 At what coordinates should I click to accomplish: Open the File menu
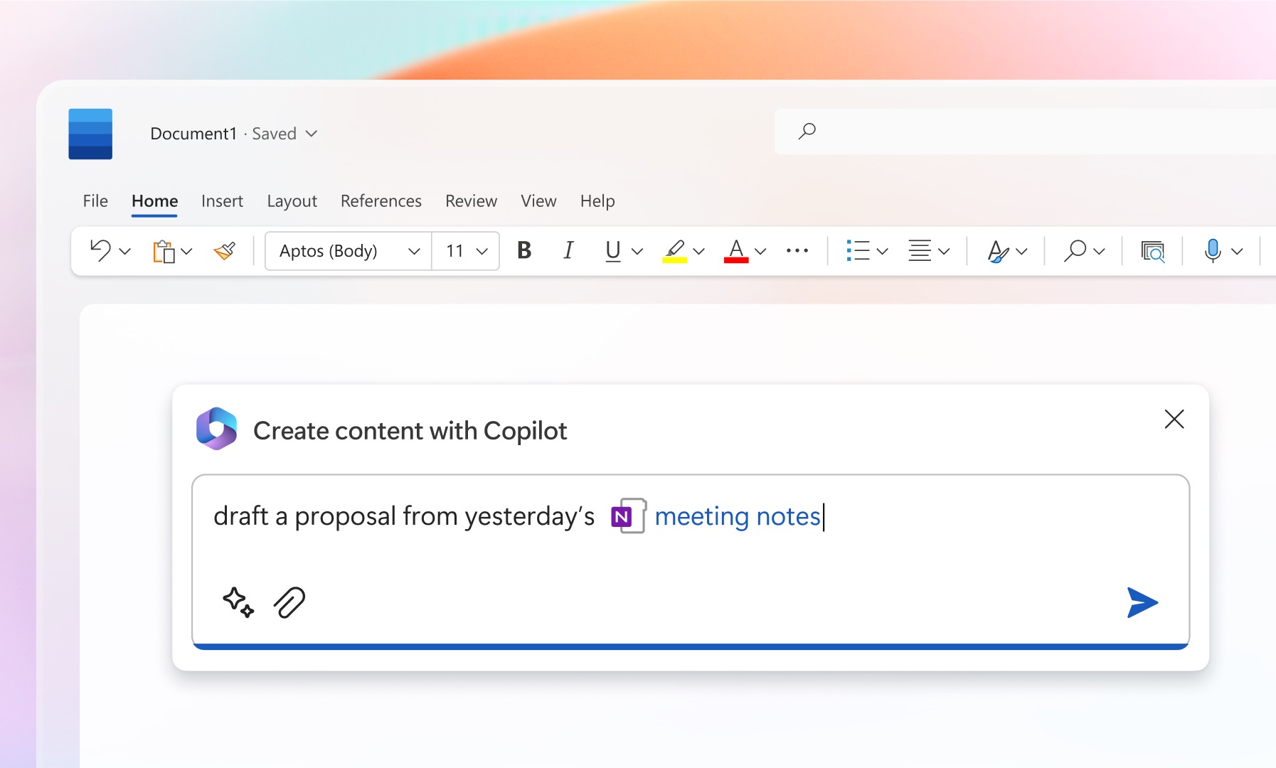tap(95, 201)
